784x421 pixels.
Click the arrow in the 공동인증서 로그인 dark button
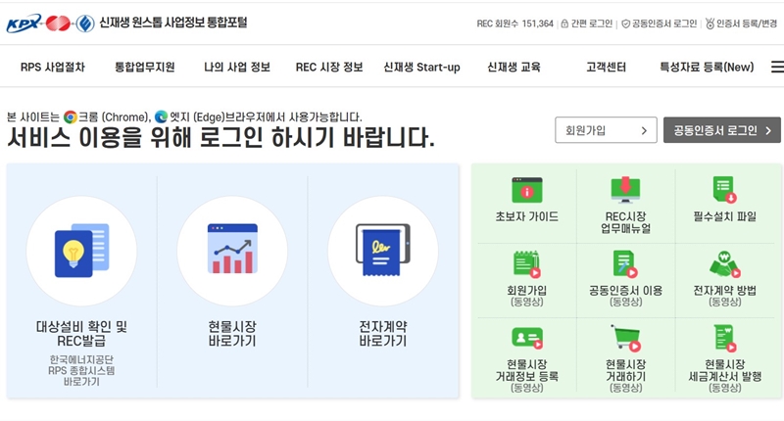(768, 131)
